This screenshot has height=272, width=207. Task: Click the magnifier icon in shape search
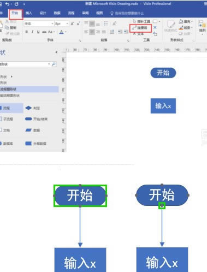tap(54, 64)
